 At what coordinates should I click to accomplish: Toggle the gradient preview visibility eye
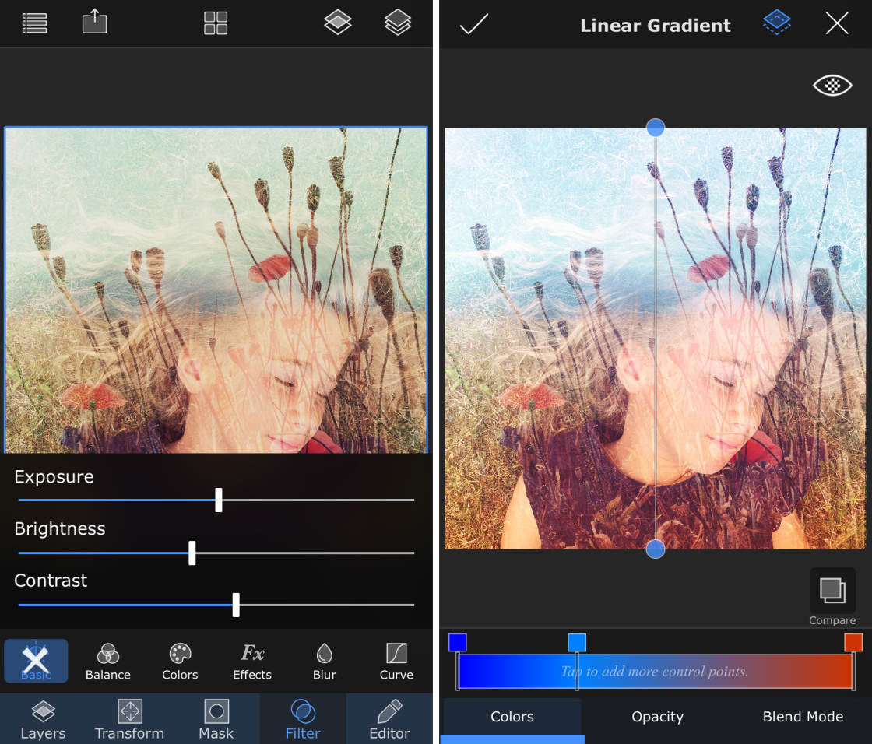coord(832,86)
